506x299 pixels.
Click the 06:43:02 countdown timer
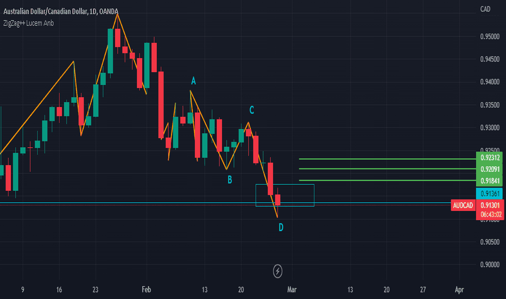click(x=490, y=215)
